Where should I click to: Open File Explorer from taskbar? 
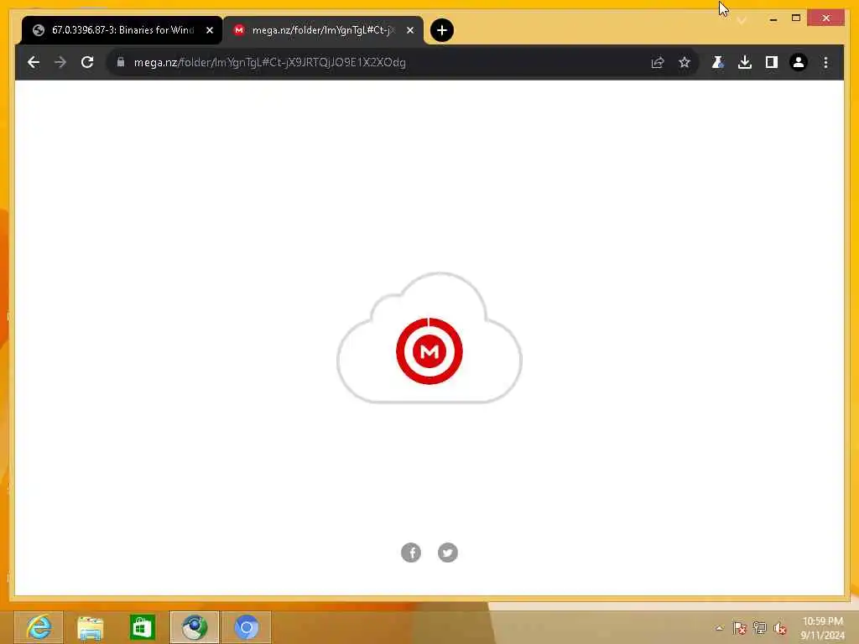[x=91, y=627]
